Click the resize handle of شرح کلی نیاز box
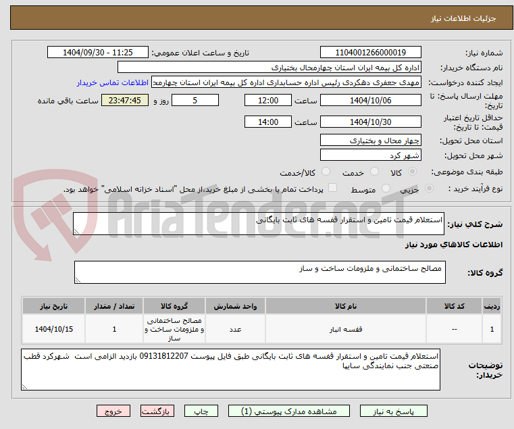Viewport: 514px width, 429px height. click(x=76, y=232)
